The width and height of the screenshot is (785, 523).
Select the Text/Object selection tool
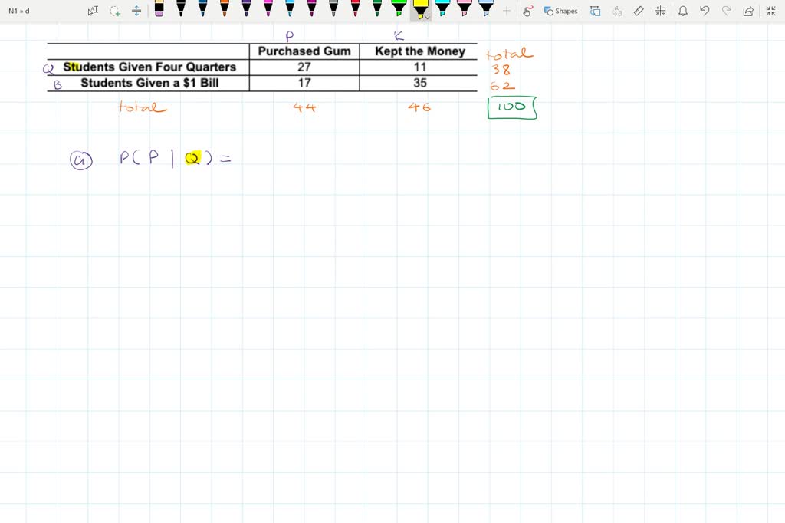click(93, 11)
